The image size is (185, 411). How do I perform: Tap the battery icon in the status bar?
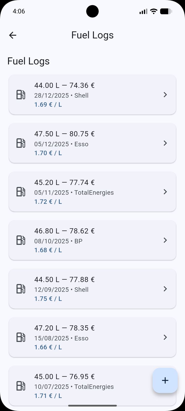166,11
